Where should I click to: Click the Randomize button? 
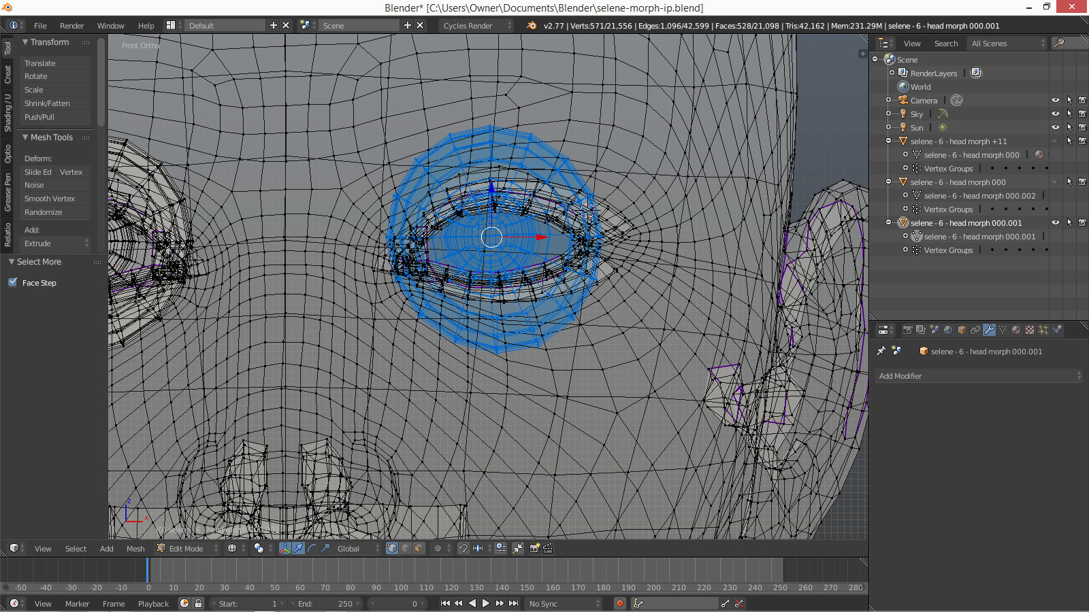click(56, 212)
